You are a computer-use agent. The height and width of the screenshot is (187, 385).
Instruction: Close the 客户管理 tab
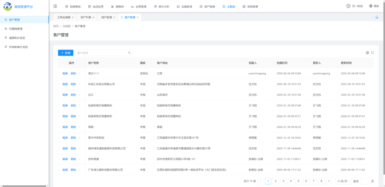138,17
